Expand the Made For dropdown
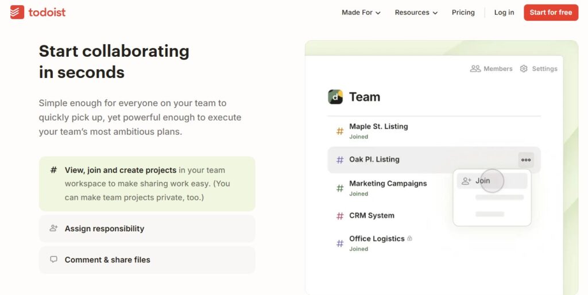 coord(361,13)
